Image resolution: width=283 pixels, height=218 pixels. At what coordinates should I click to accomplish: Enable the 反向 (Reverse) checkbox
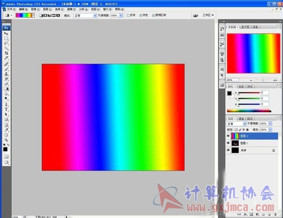click(x=128, y=15)
